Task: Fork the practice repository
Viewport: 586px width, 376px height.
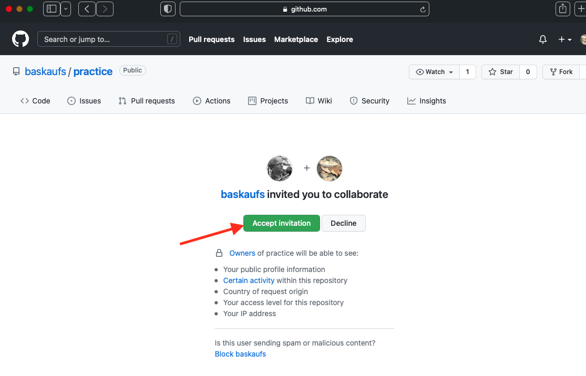Action: click(561, 72)
